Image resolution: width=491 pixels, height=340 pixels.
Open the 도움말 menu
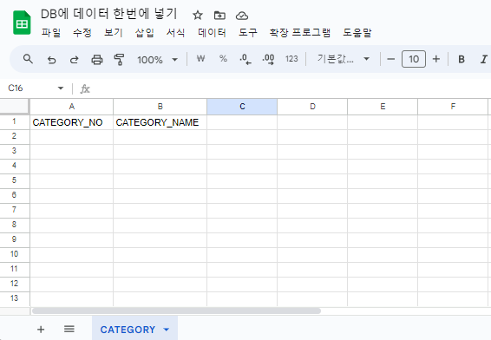click(357, 33)
